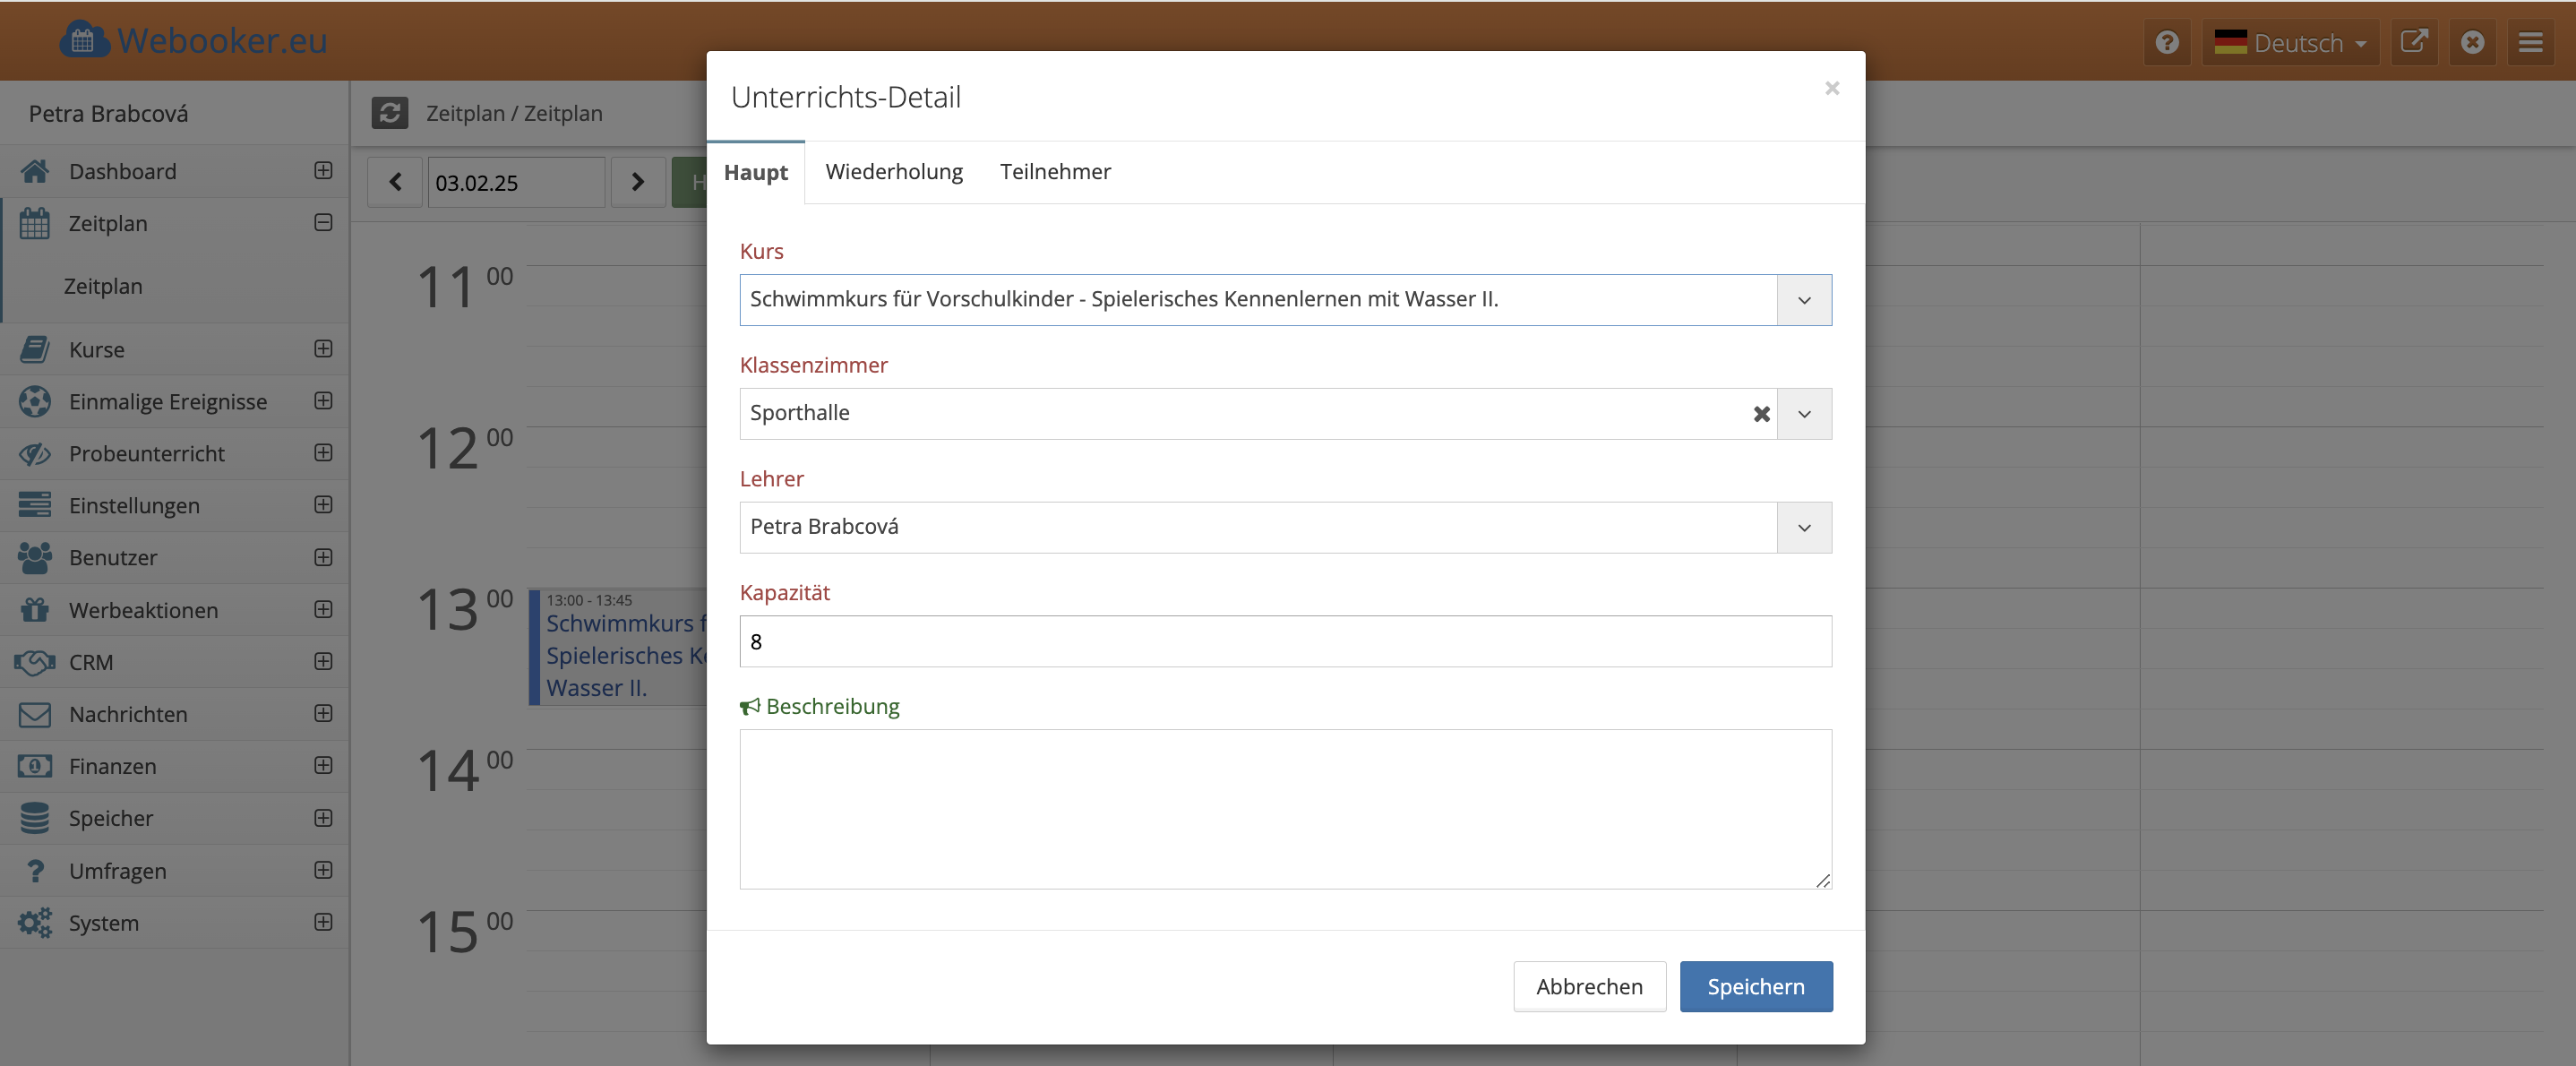2576x1066 pixels.
Task: Open the Deutsch language selector
Action: 2289,43
